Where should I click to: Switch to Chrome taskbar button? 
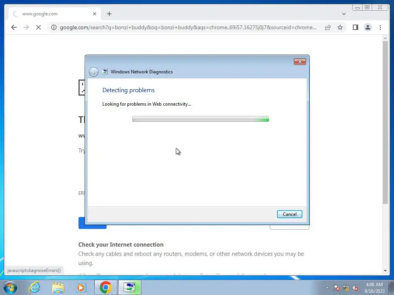click(x=105, y=287)
